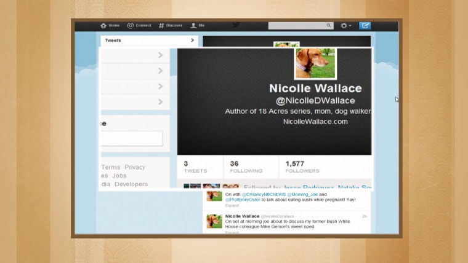Click the Twitter bird logo
The image size is (468, 263).
236,25
